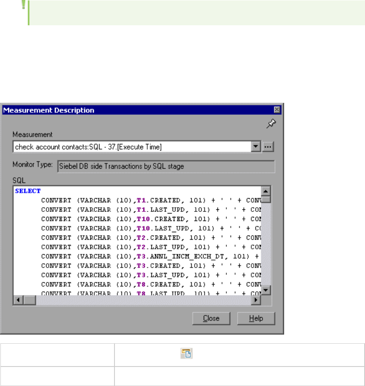Screen dimensions: 365x386
Task: Click the pin icon in Measurement Description dialog
Action: point(271,124)
